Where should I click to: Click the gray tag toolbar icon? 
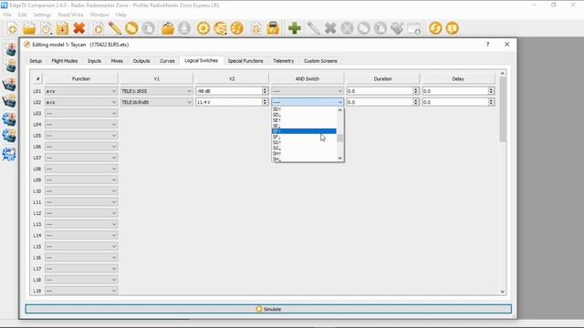pos(397,28)
